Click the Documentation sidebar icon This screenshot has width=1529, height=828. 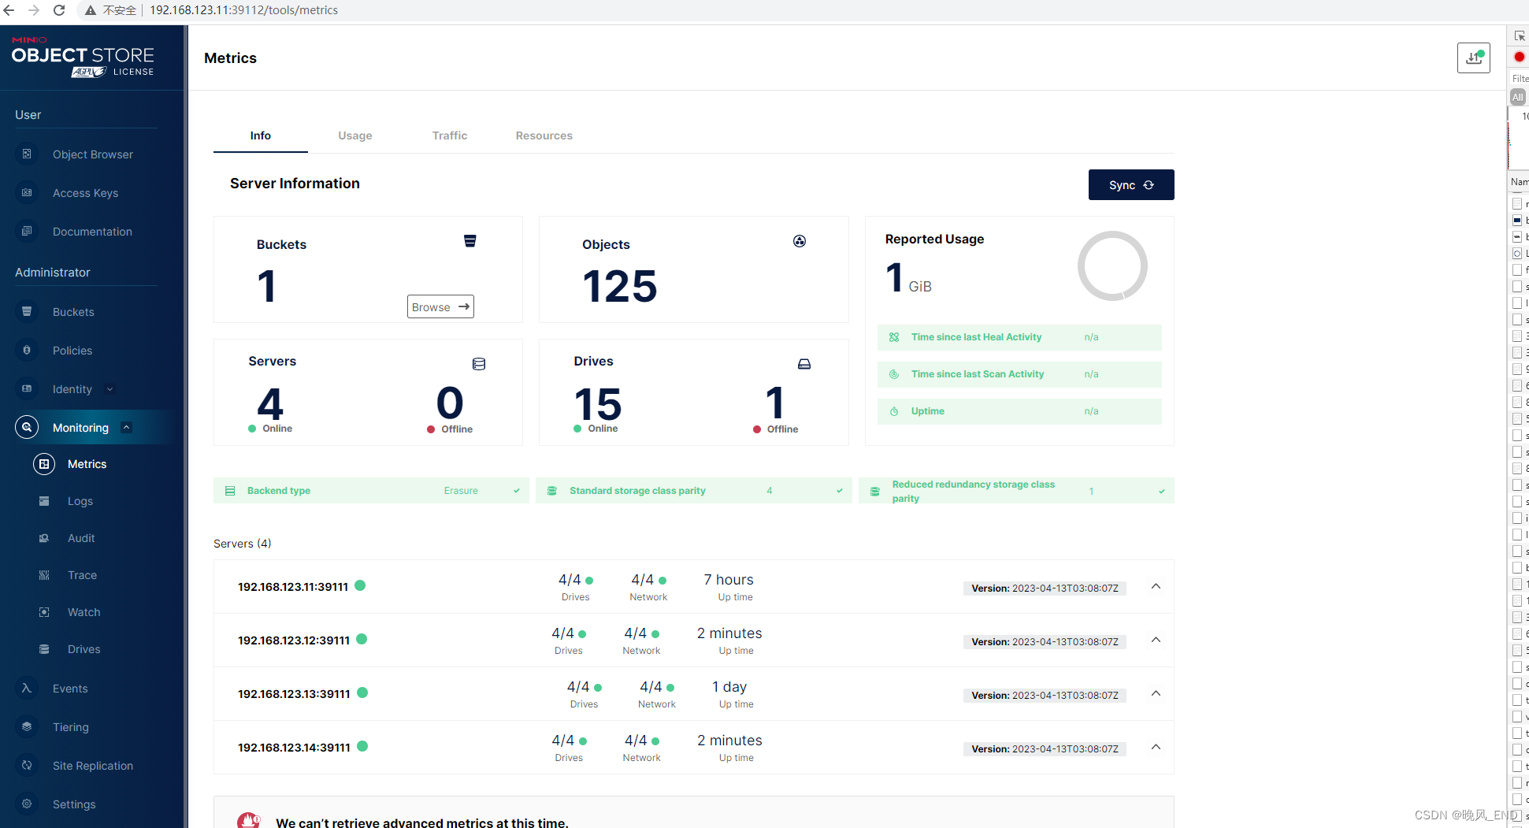tap(27, 231)
